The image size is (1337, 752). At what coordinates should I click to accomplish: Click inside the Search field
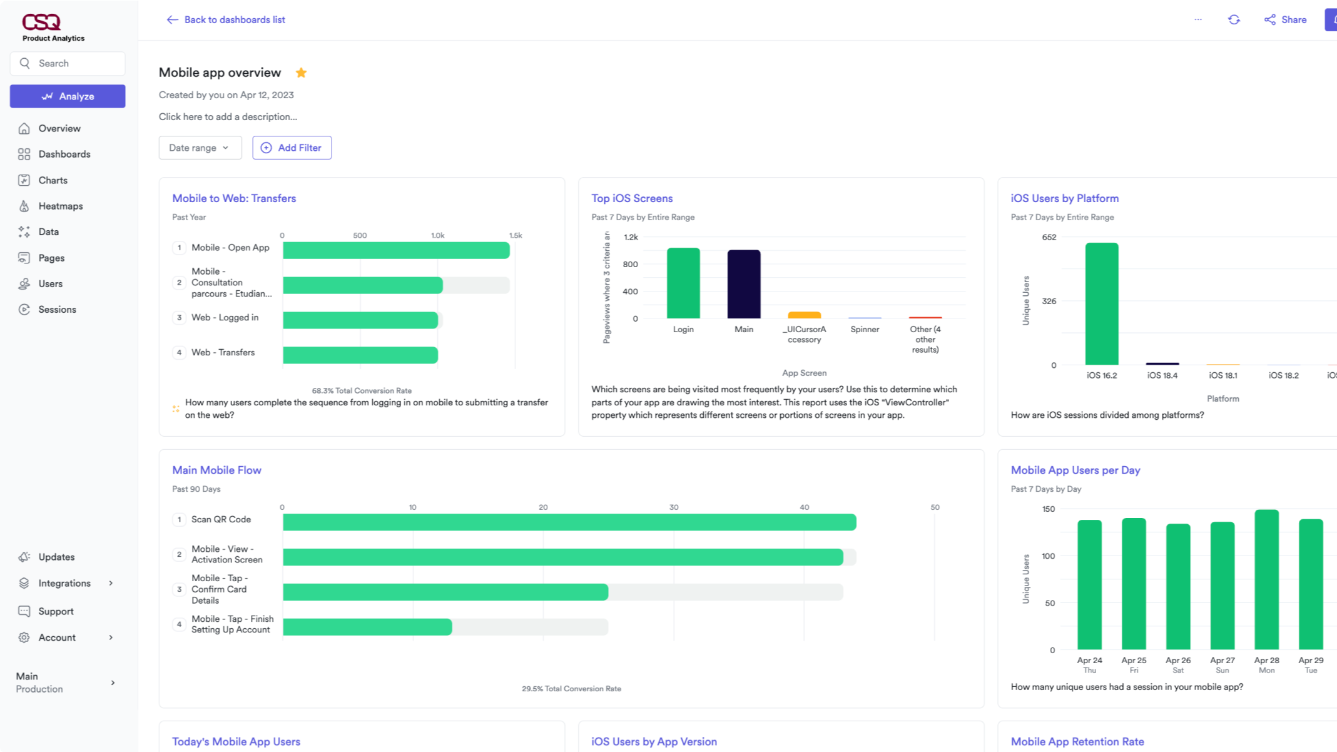[x=68, y=63]
